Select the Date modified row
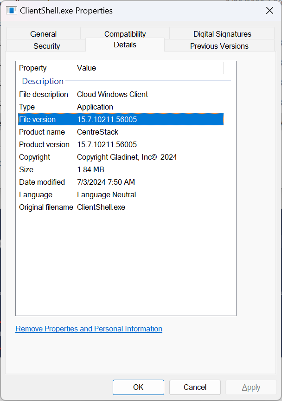This screenshot has height=401, width=282. click(121, 182)
